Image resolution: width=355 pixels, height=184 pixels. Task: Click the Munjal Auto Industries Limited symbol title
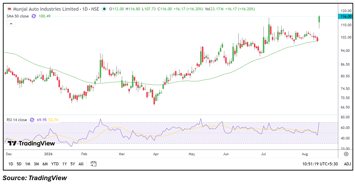pos(46,9)
